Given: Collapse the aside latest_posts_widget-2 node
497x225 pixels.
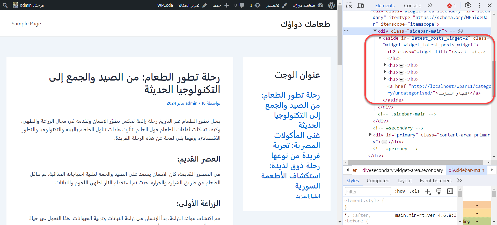Looking at the screenshot, I should [380, 38].
